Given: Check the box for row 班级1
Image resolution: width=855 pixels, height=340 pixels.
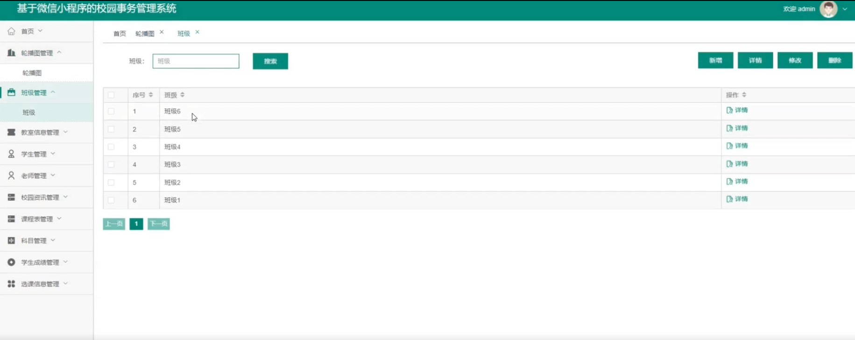Looking at the screenshot, I should (x=111, y=200).
